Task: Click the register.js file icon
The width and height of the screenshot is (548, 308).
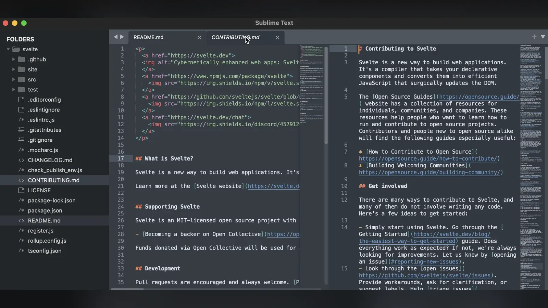Action: [x=21, y=231]
